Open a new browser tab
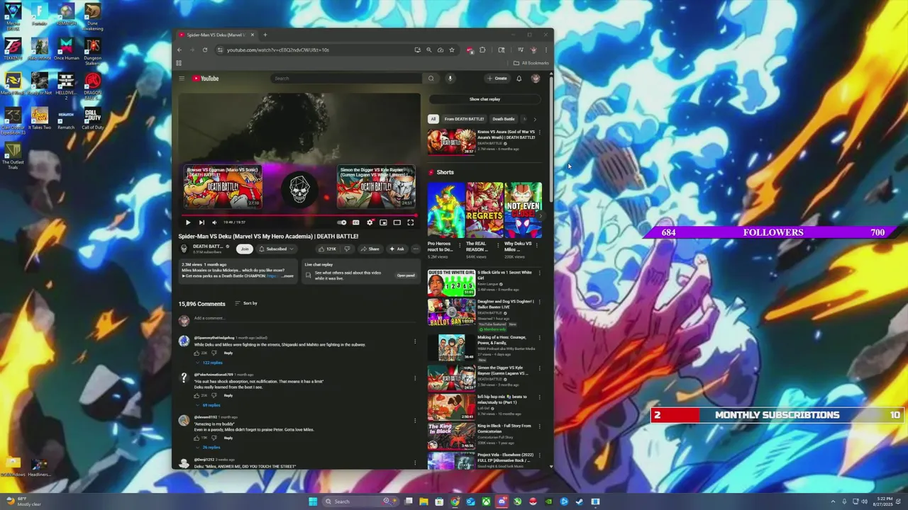Viewport: 908px width, 510px height. pos(265,35)
